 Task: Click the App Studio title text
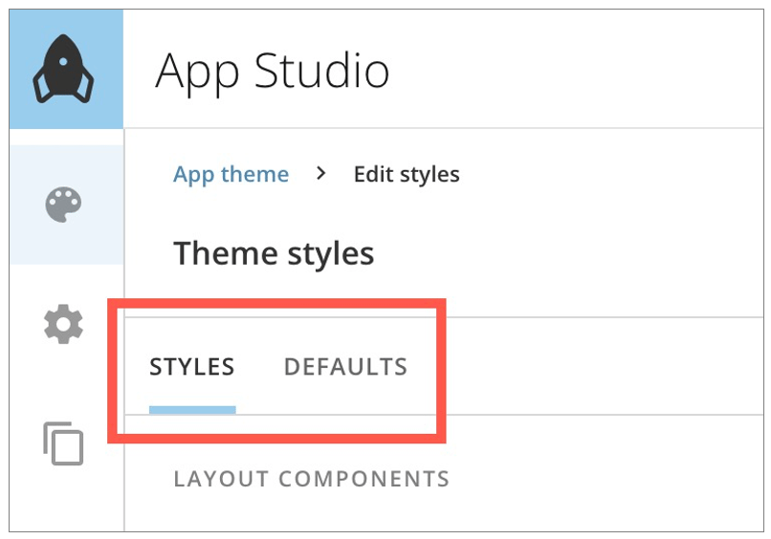click(x=273, y=72)
